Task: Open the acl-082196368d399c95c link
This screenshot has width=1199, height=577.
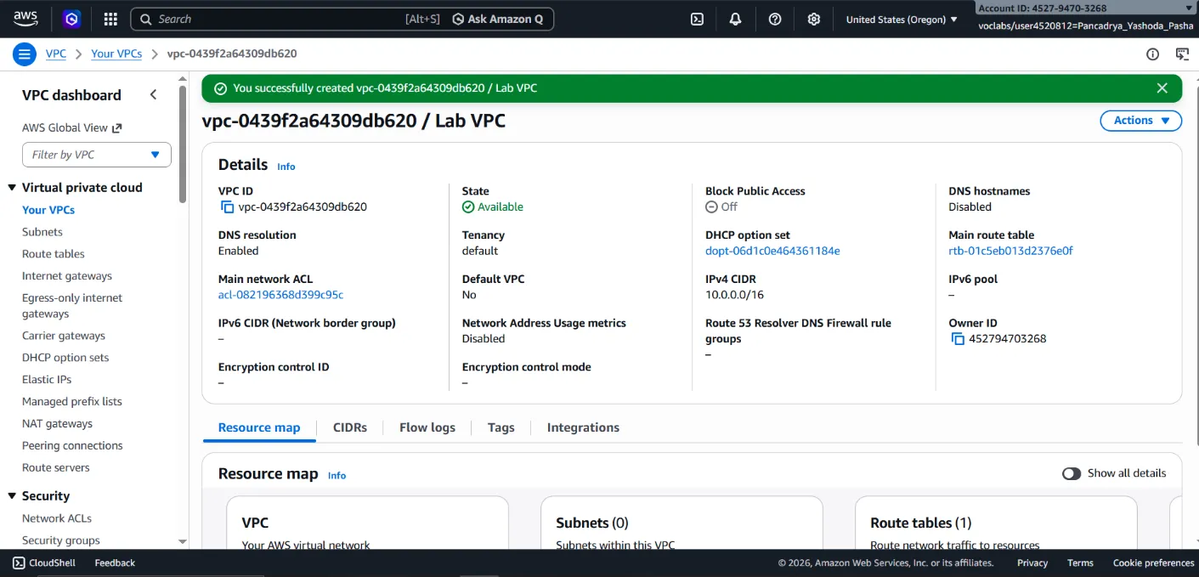Action: [x=280, y=295]
